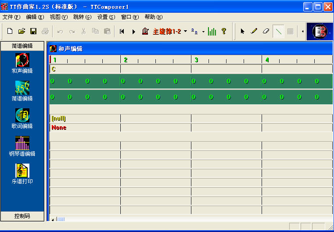The image size is (334, 232).
Task: Select the 简谱编辑 sidebar header tab
Action: [22, 46]
